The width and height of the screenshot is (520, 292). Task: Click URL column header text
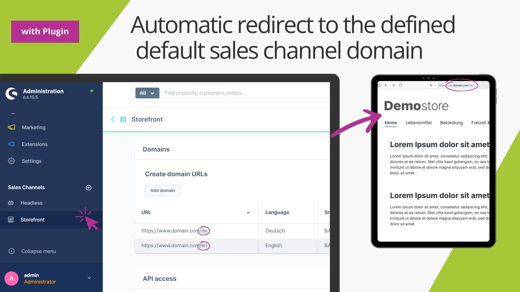(146, 213)
